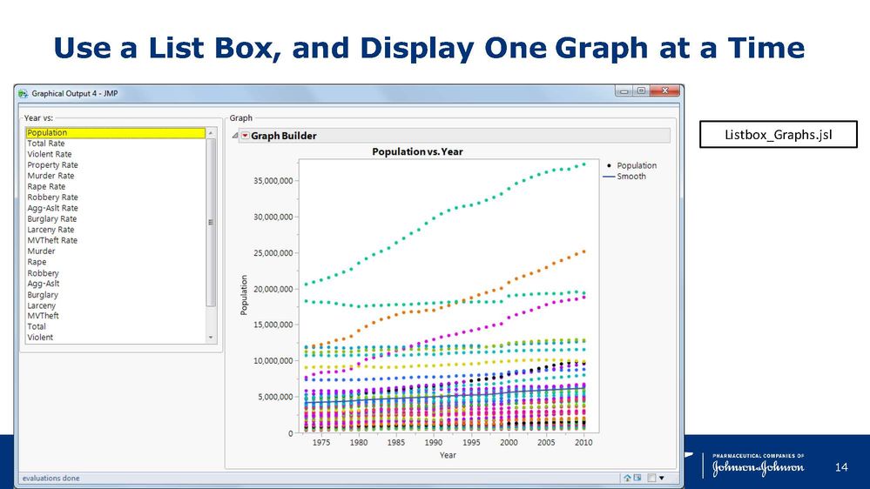This screenshot has height=489, width=870.
Task: Click the Population legend marker entry
Action: [x=632, y=165]
